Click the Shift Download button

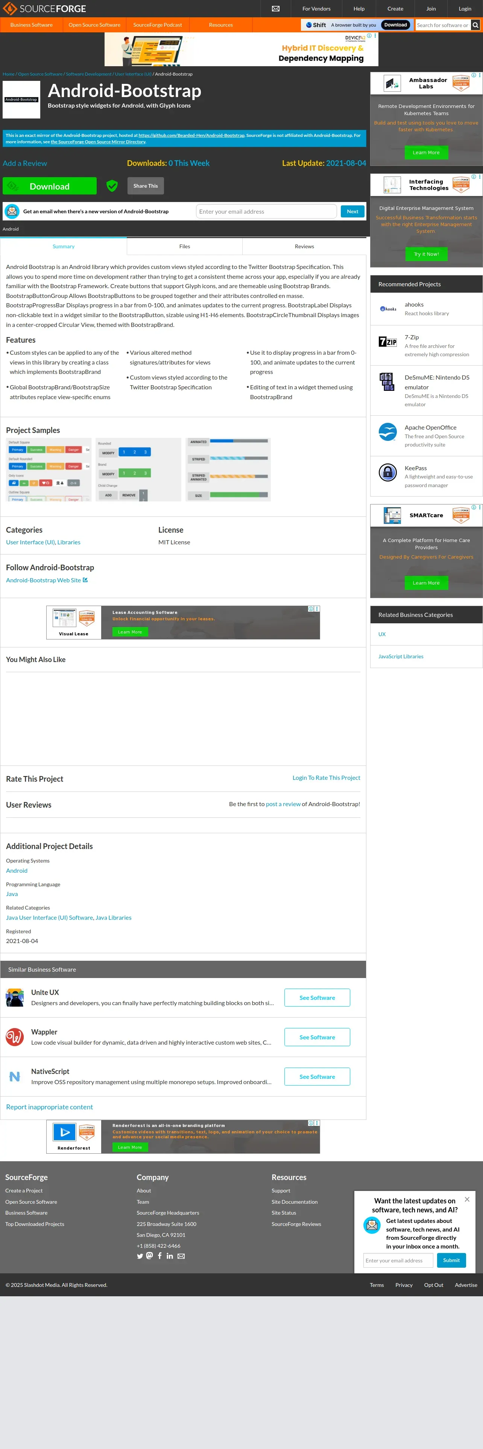(396, 25)
